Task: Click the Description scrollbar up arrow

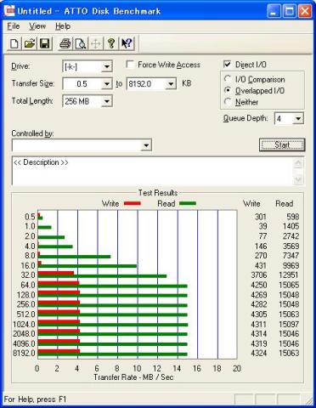Action: point(298,163)
